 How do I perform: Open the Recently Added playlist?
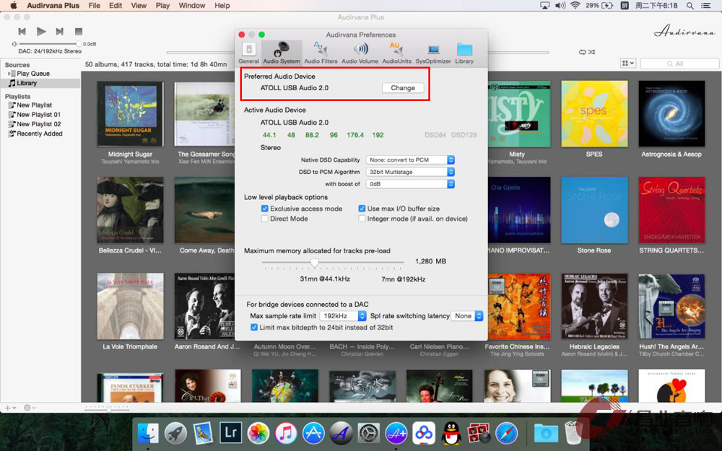pyautogui.click(x=40, y=134)
